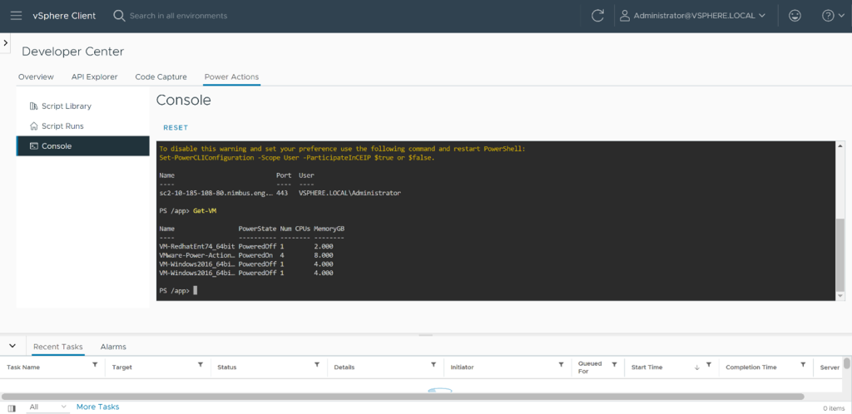Expand the collapsed left sidebar arrow
The height and width of the screenshot is (414, 852).
tap(6, 42)
